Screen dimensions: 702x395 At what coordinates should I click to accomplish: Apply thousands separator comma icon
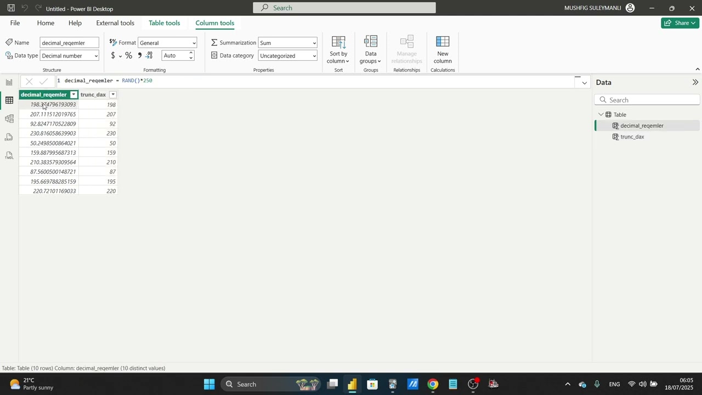[x=139, y=55]
